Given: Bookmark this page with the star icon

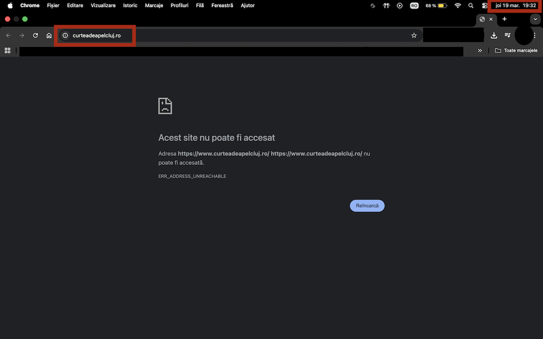Looking at the screenshot, I should coord(414,35).
